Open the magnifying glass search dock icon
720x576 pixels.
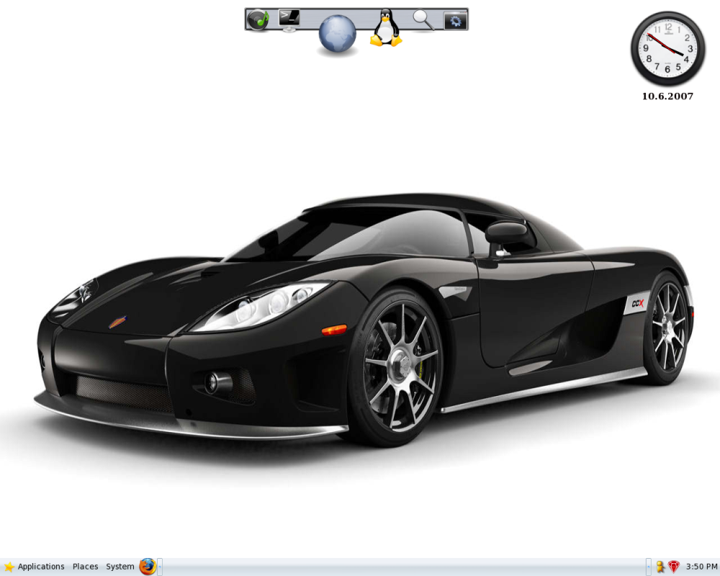(423, 19)
